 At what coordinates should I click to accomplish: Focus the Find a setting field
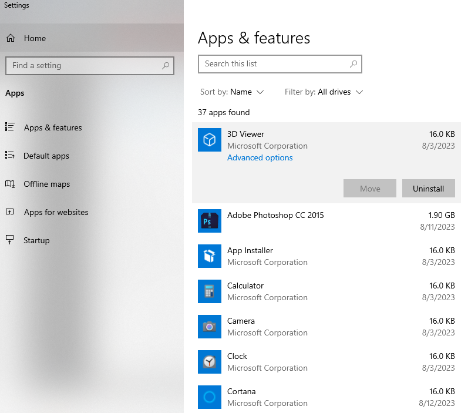pyautogui.click(x=89, y=65)
